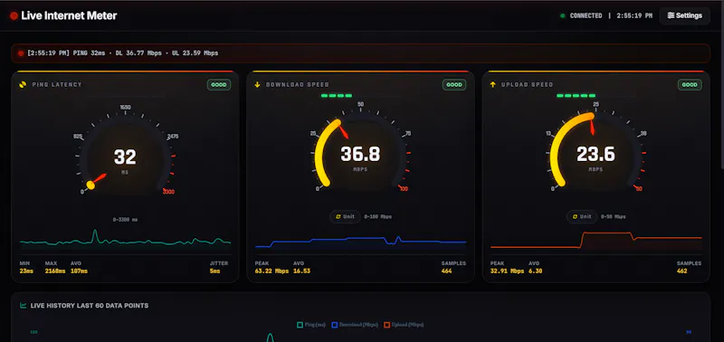The width and height of the screenshot is (724, 342).
Task: Click the download PEAK value 63.22 Mbps
Action: coord(271,271)
